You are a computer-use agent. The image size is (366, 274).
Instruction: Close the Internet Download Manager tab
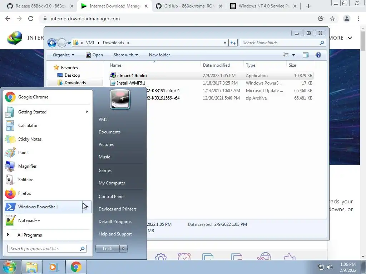(146, 6)
